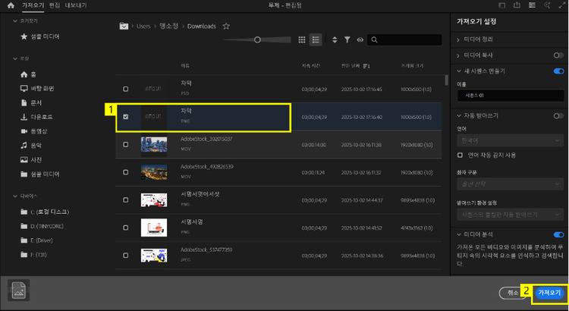
Task: Click the Home icon in the top bar
Action: click(11, 5)
